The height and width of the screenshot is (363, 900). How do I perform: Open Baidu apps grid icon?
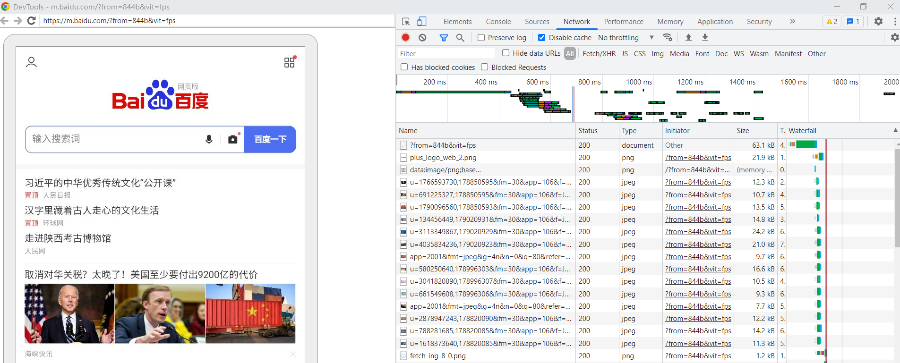pyautogui.click(x=290, y=62)
